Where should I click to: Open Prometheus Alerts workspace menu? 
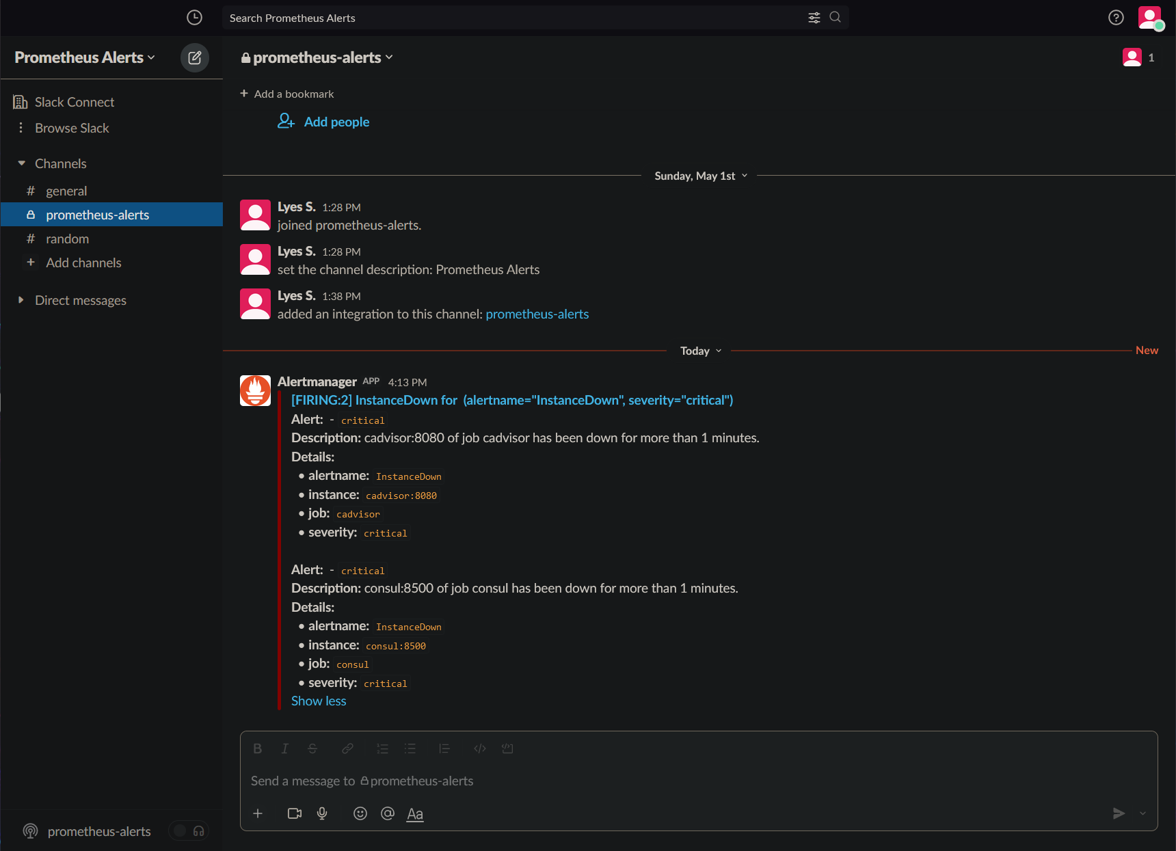[x=85, y=57]
